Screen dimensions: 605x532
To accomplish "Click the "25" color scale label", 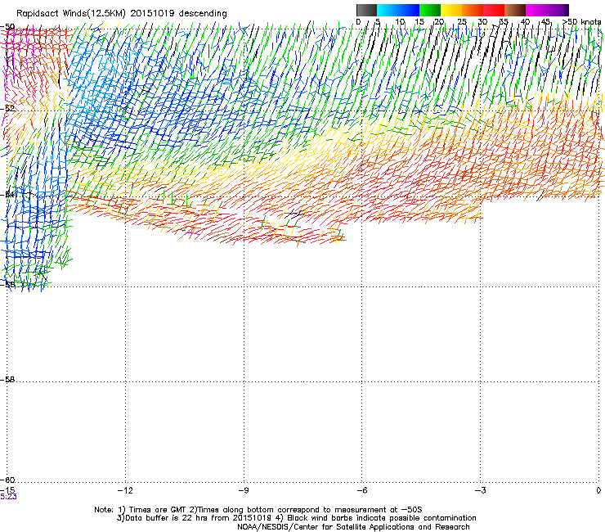I will (x=462, y=22).
